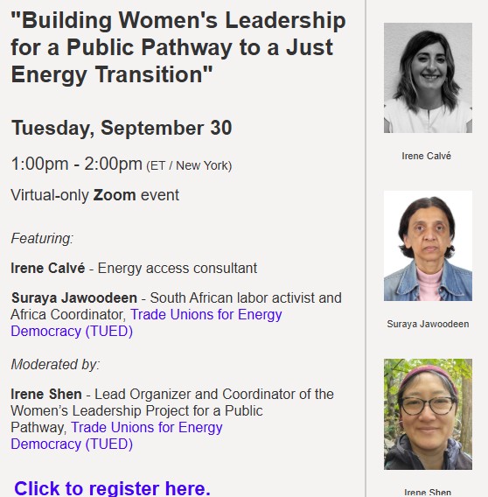488x497 pixels.
Task: Click 'Energy access consultant' description text
Action: 178,268
